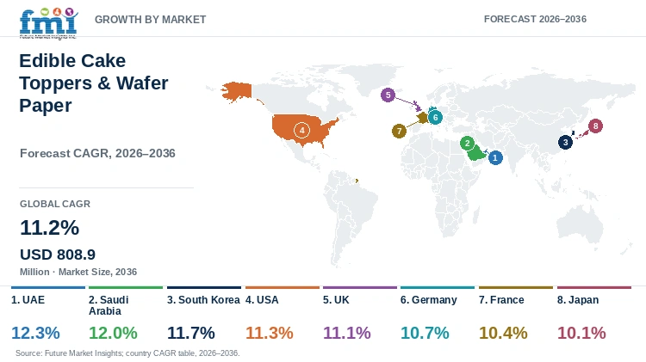Click the orange color bar above USA

click(283, 287)
